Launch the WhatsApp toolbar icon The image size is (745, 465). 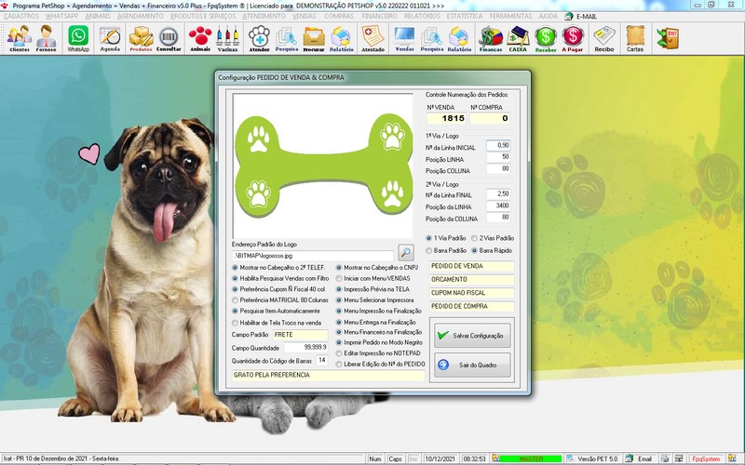(x=78, y=38)
